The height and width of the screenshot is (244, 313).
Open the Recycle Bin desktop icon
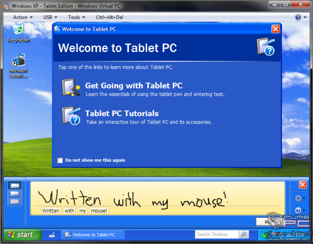tap(19, 33)
